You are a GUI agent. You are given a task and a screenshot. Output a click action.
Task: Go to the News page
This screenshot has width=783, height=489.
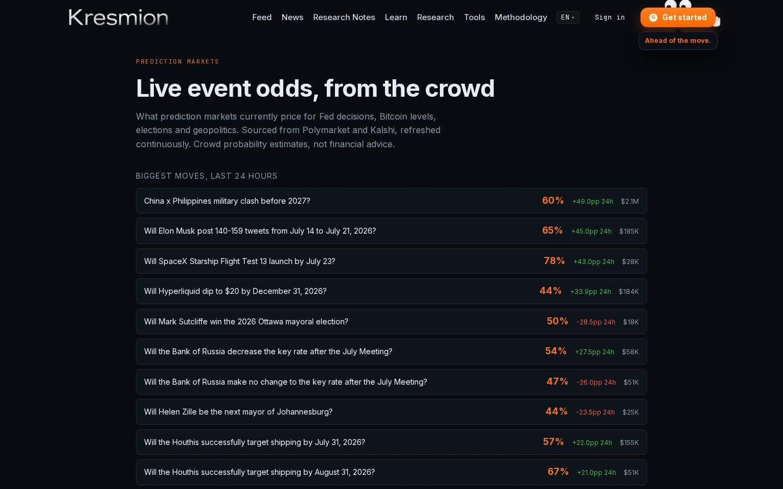[293, 17]
